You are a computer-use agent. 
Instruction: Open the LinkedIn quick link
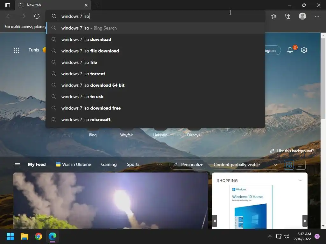point(160,135)
